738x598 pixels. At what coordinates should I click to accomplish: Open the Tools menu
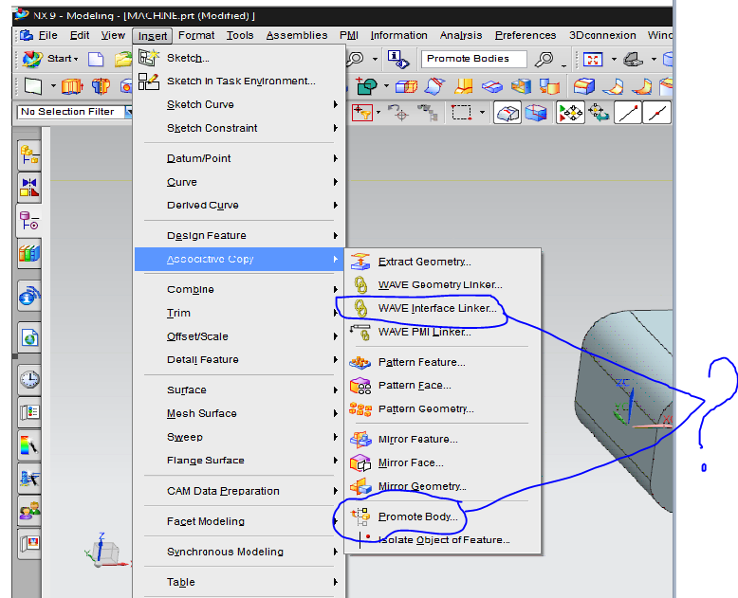pos(240,35)
